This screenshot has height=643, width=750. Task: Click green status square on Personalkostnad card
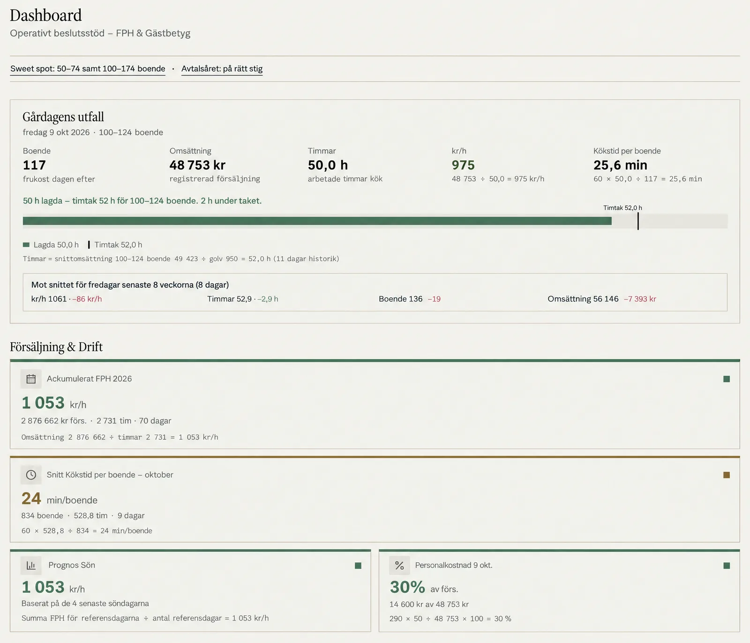pos(727,566)
